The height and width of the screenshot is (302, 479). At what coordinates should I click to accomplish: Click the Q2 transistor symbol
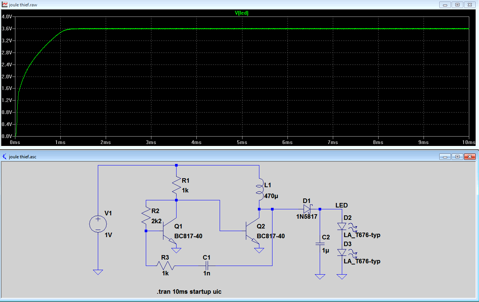click(253, 235)
